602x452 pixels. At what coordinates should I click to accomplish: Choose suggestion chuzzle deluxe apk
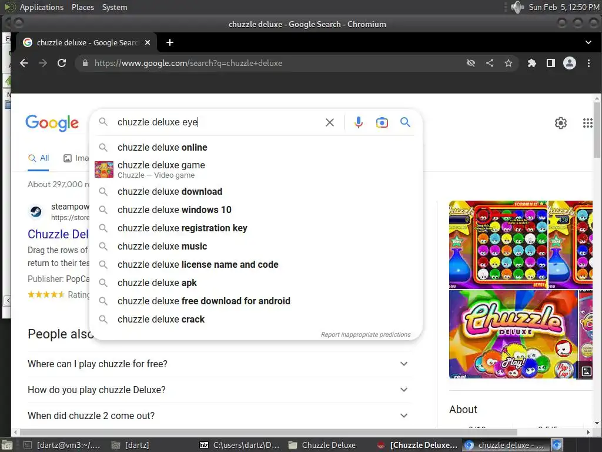256,283
